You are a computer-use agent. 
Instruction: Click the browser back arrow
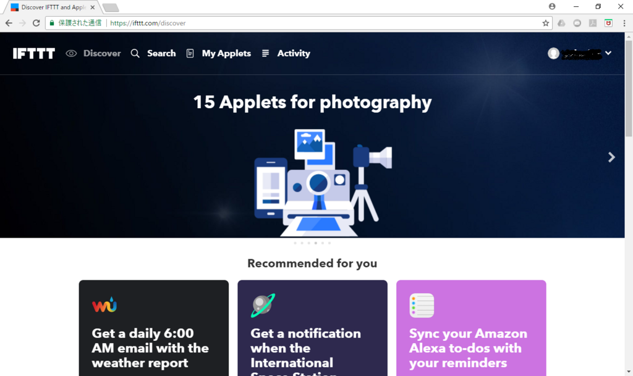[9, 23]
